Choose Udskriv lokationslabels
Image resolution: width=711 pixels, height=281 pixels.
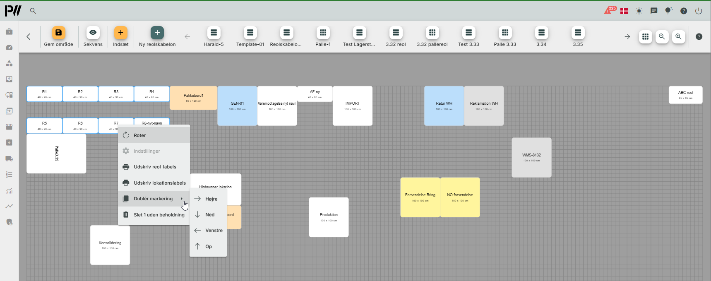click(154, 183)
